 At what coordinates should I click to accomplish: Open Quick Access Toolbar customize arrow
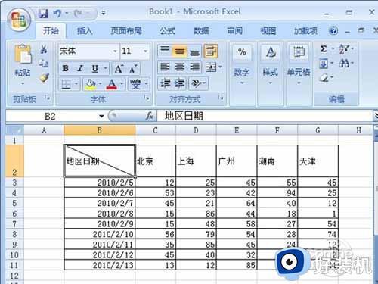104,13
